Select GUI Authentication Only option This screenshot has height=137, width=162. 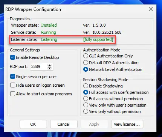[86, 56]
